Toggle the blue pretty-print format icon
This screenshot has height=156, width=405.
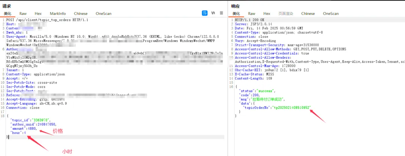[x=204, y=13]
